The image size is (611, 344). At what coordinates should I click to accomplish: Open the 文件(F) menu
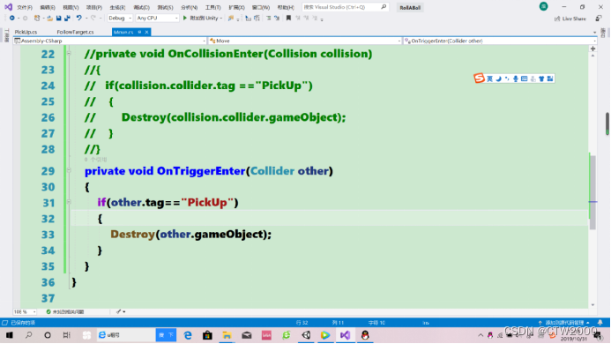(x=25, y=7)
